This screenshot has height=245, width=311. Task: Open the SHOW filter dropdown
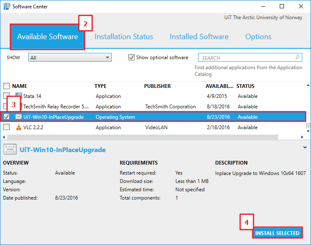tap(70, 57)
